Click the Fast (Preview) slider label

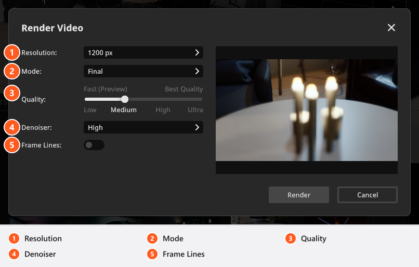click(x=106, y=89)
